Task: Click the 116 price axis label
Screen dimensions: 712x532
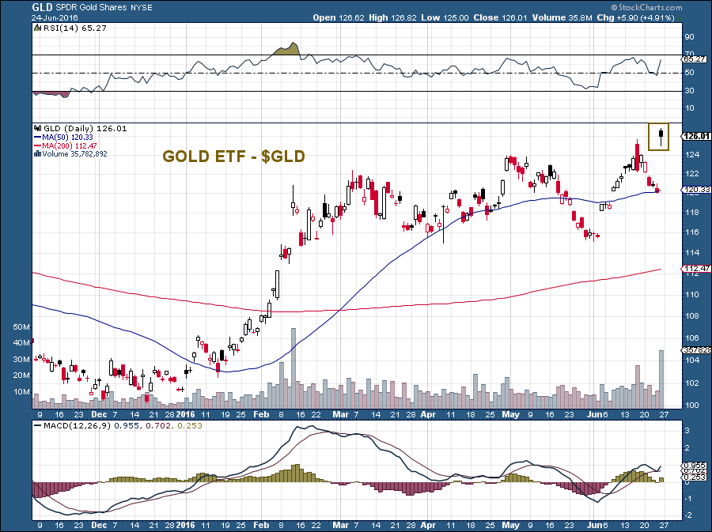Action: (692, 232)
